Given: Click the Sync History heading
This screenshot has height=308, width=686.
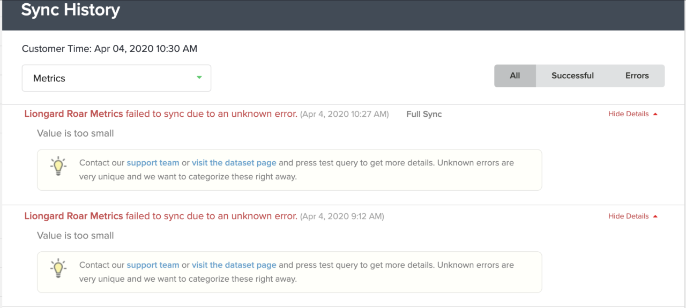Looking at the screenshot, I should click(70, 10).
